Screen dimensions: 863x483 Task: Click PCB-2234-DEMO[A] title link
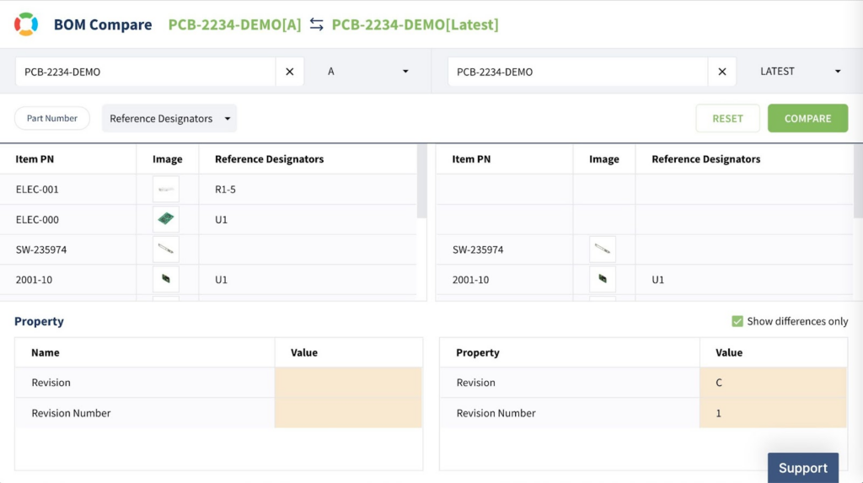click(234, 24)
